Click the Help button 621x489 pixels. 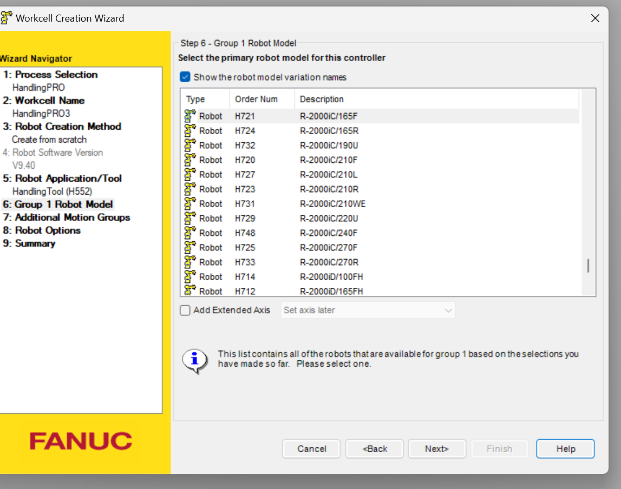click(x=566, y=448)
